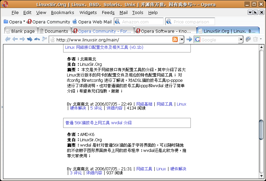Maximize the Opera window
266x181 pixels.
pyautogui.click(x=254, y=4)
